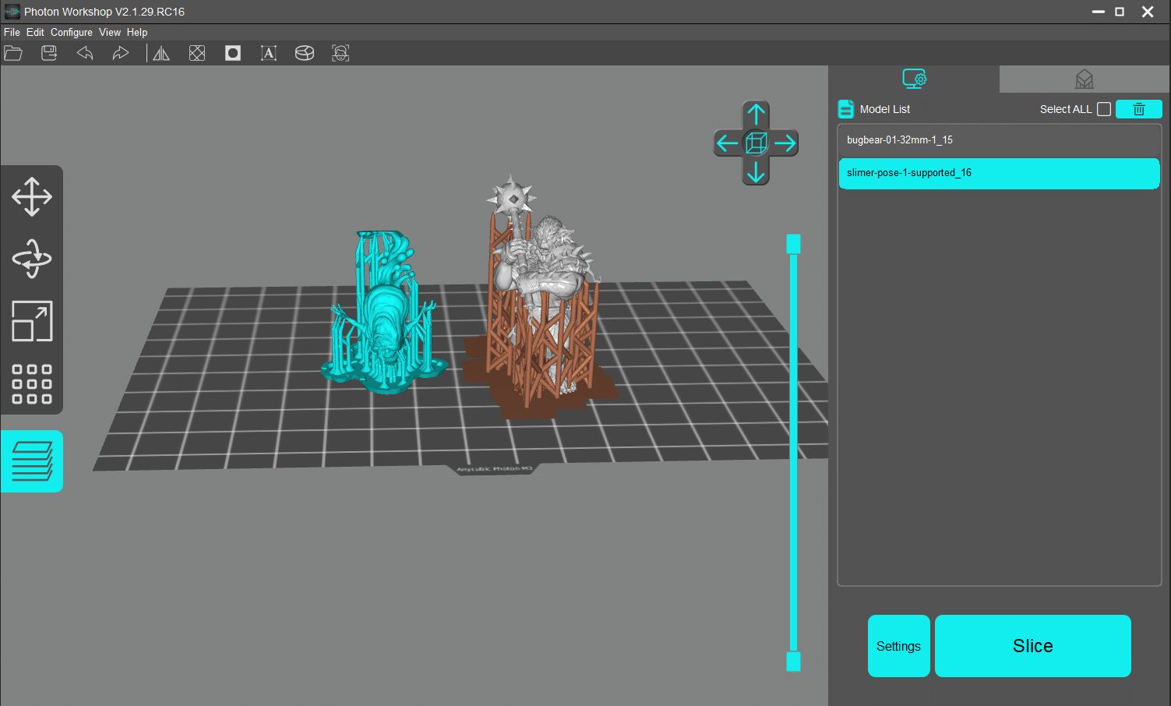Delete selected model with trash button
This screenshot has height=706, width=1171.
pyautogui.click(x=1138, y=109)
